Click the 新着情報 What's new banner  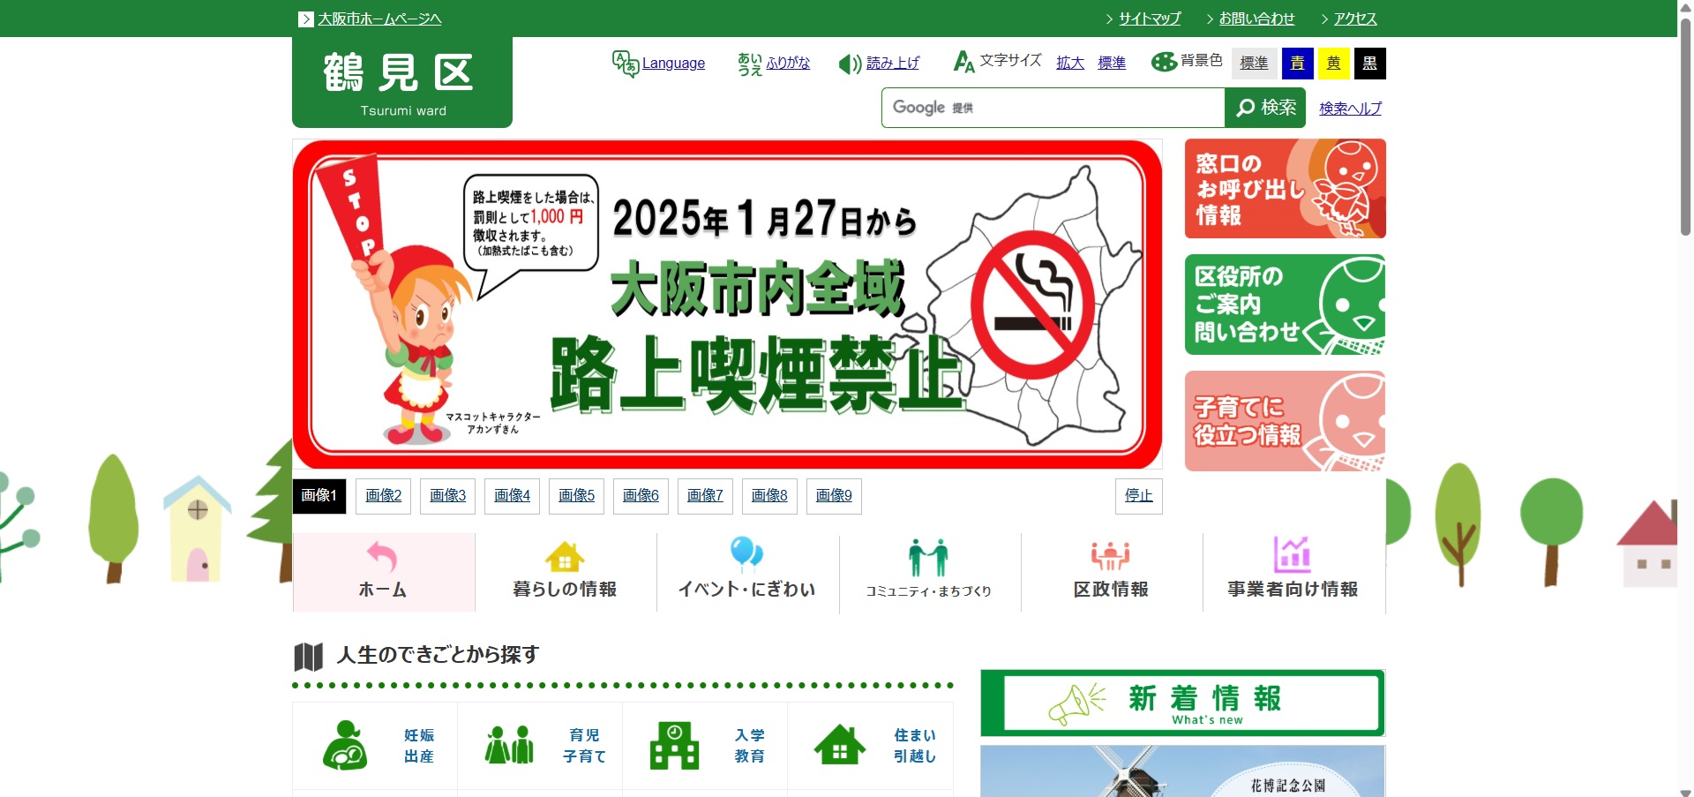pos(1183,703)
